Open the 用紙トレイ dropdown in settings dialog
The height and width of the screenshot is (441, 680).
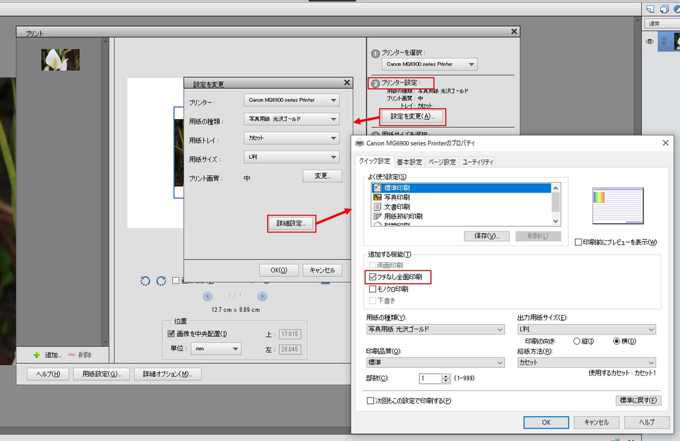click(291, 138)
